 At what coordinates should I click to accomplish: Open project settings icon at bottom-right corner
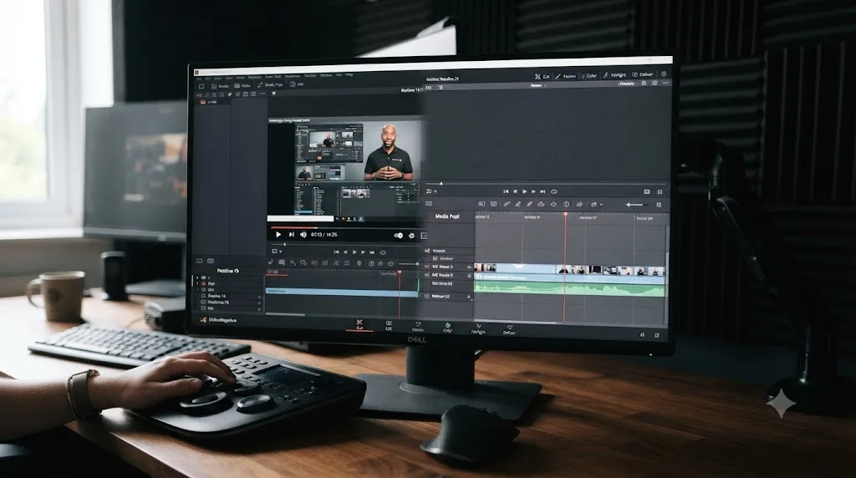[x=657, y=335]
